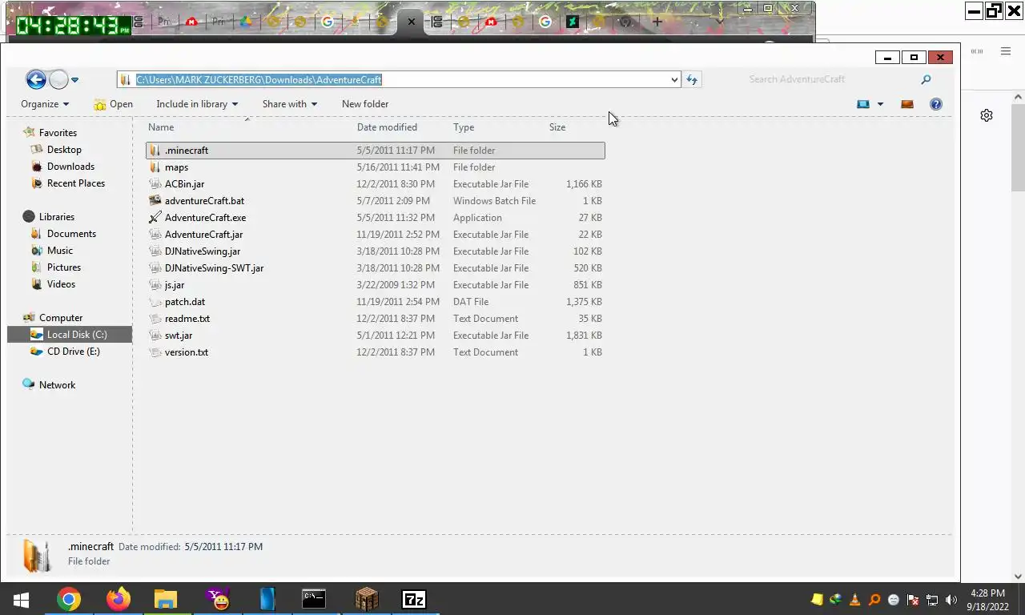This screenshot has width=1025, height=615.
Task: Click the Open toolbar button
Action: tap(113, 104)
